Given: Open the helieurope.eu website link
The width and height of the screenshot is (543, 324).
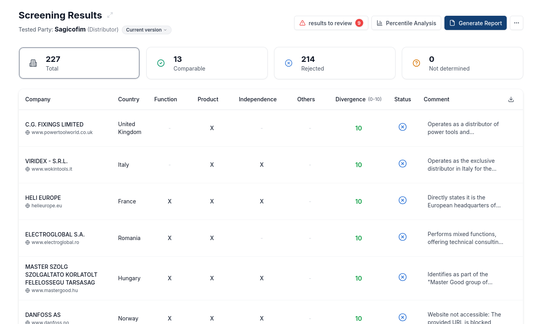Looking at the screenshot, I should coord(47,205).
